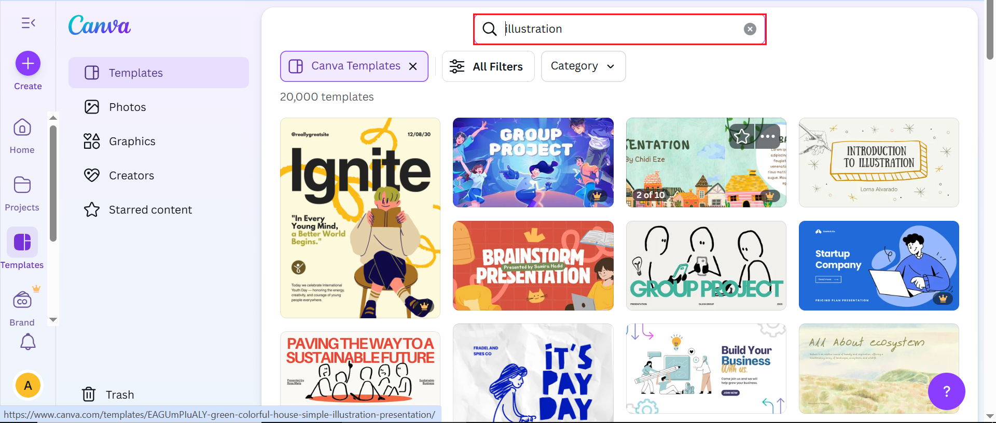The height and width of the screenshot is (423, 996).
Task: Clear the illustration search text
Action: (x=750, y=29)
